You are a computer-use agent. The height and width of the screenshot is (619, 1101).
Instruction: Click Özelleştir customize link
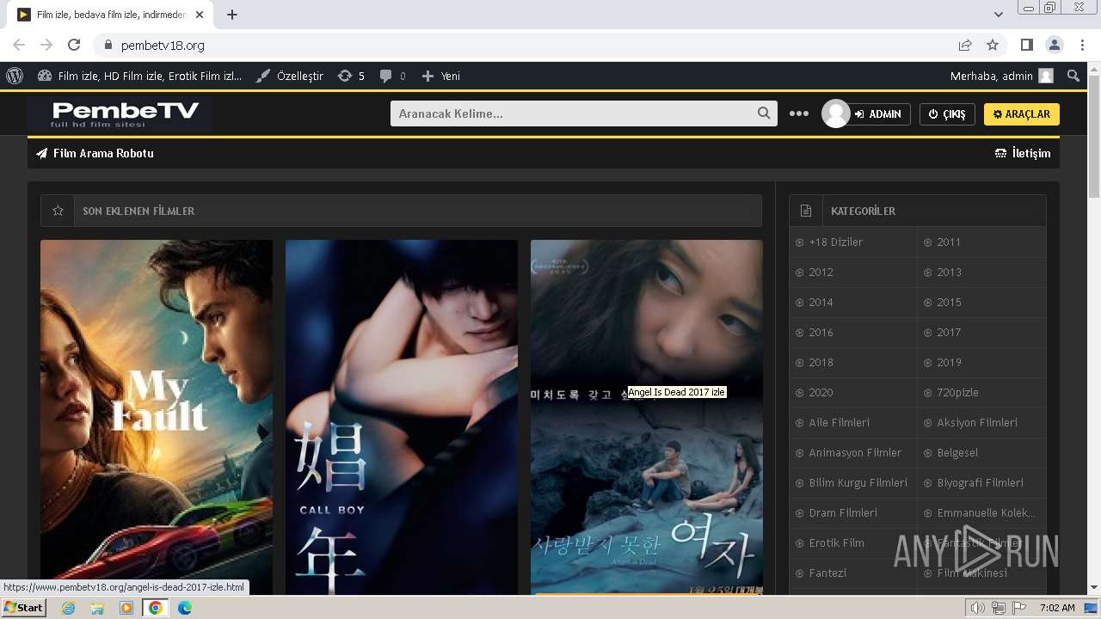click(x=290, y=76)
